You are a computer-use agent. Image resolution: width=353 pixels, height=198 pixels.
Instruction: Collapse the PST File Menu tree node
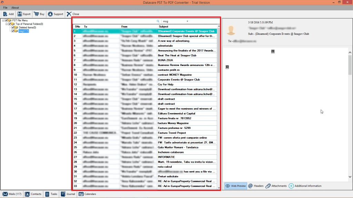[x=3, y=21]
